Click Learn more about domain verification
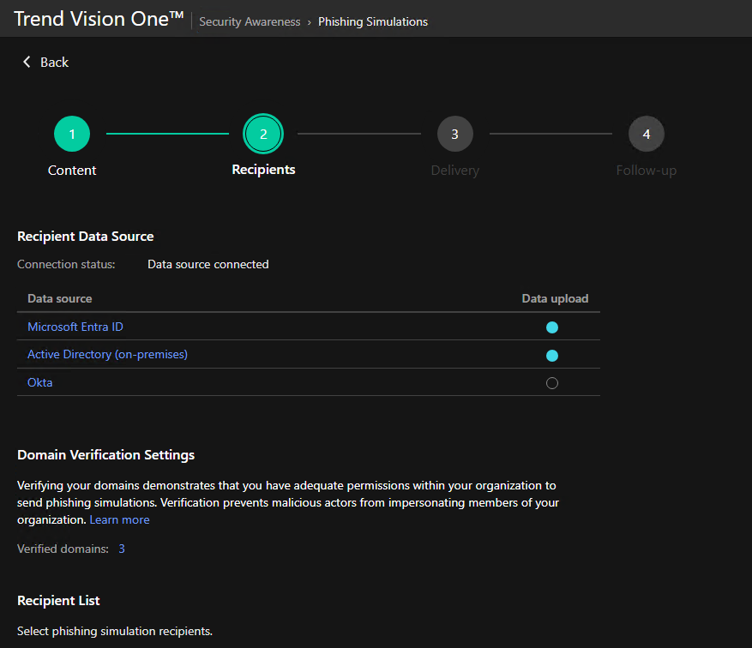 tap(119, 519)
